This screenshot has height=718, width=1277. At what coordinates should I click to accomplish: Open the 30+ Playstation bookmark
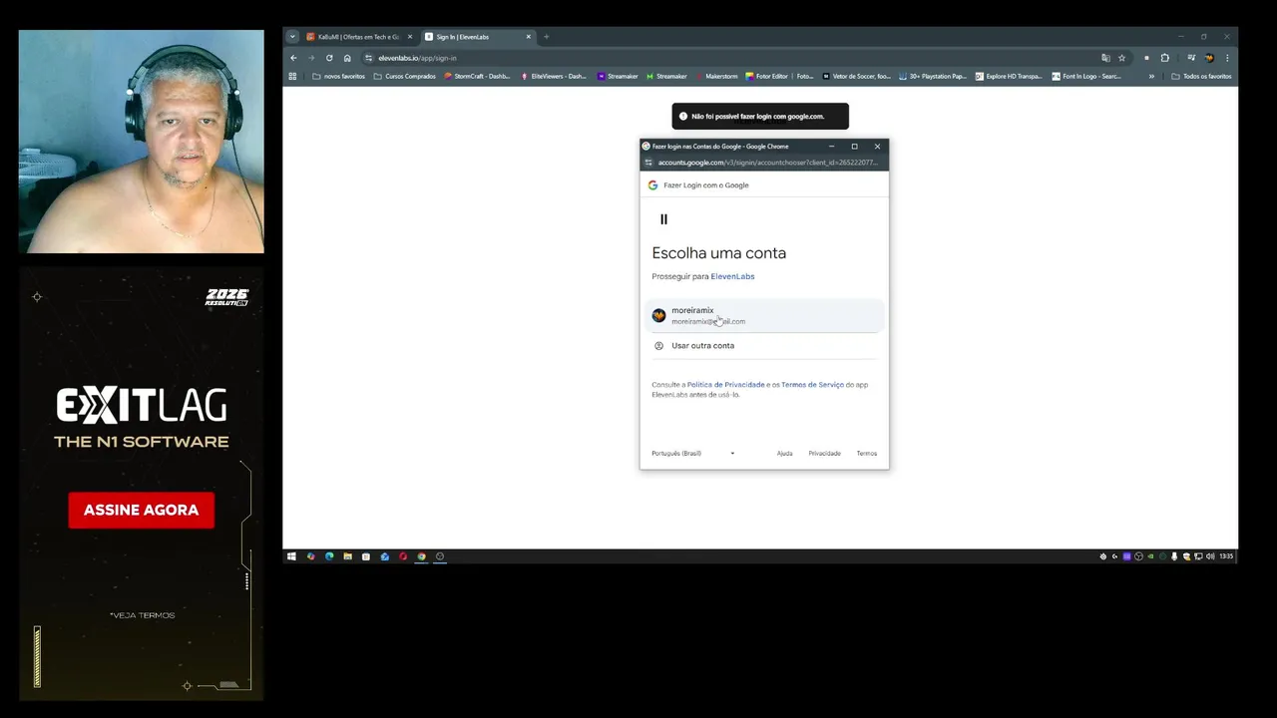pos(933,76)
